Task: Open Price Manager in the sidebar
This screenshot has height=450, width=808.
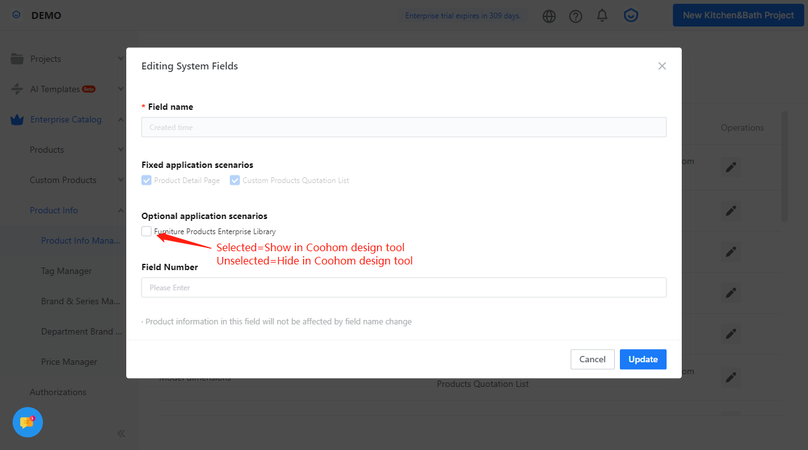Action: [x=69, y=362]
